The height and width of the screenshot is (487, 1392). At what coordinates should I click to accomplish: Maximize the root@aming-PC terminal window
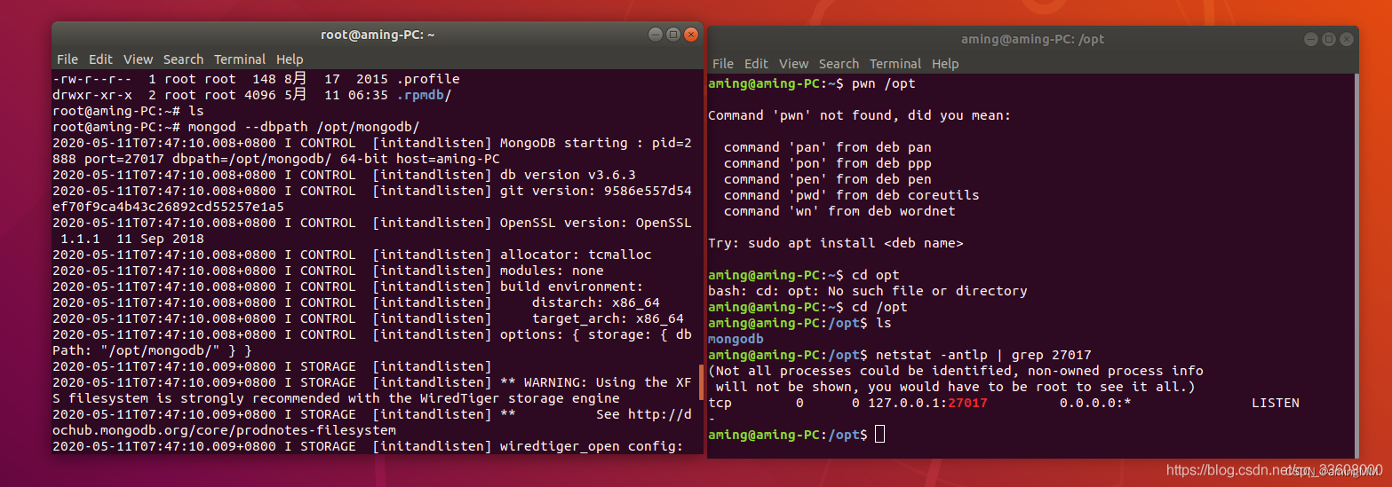(x=672, y=35)
